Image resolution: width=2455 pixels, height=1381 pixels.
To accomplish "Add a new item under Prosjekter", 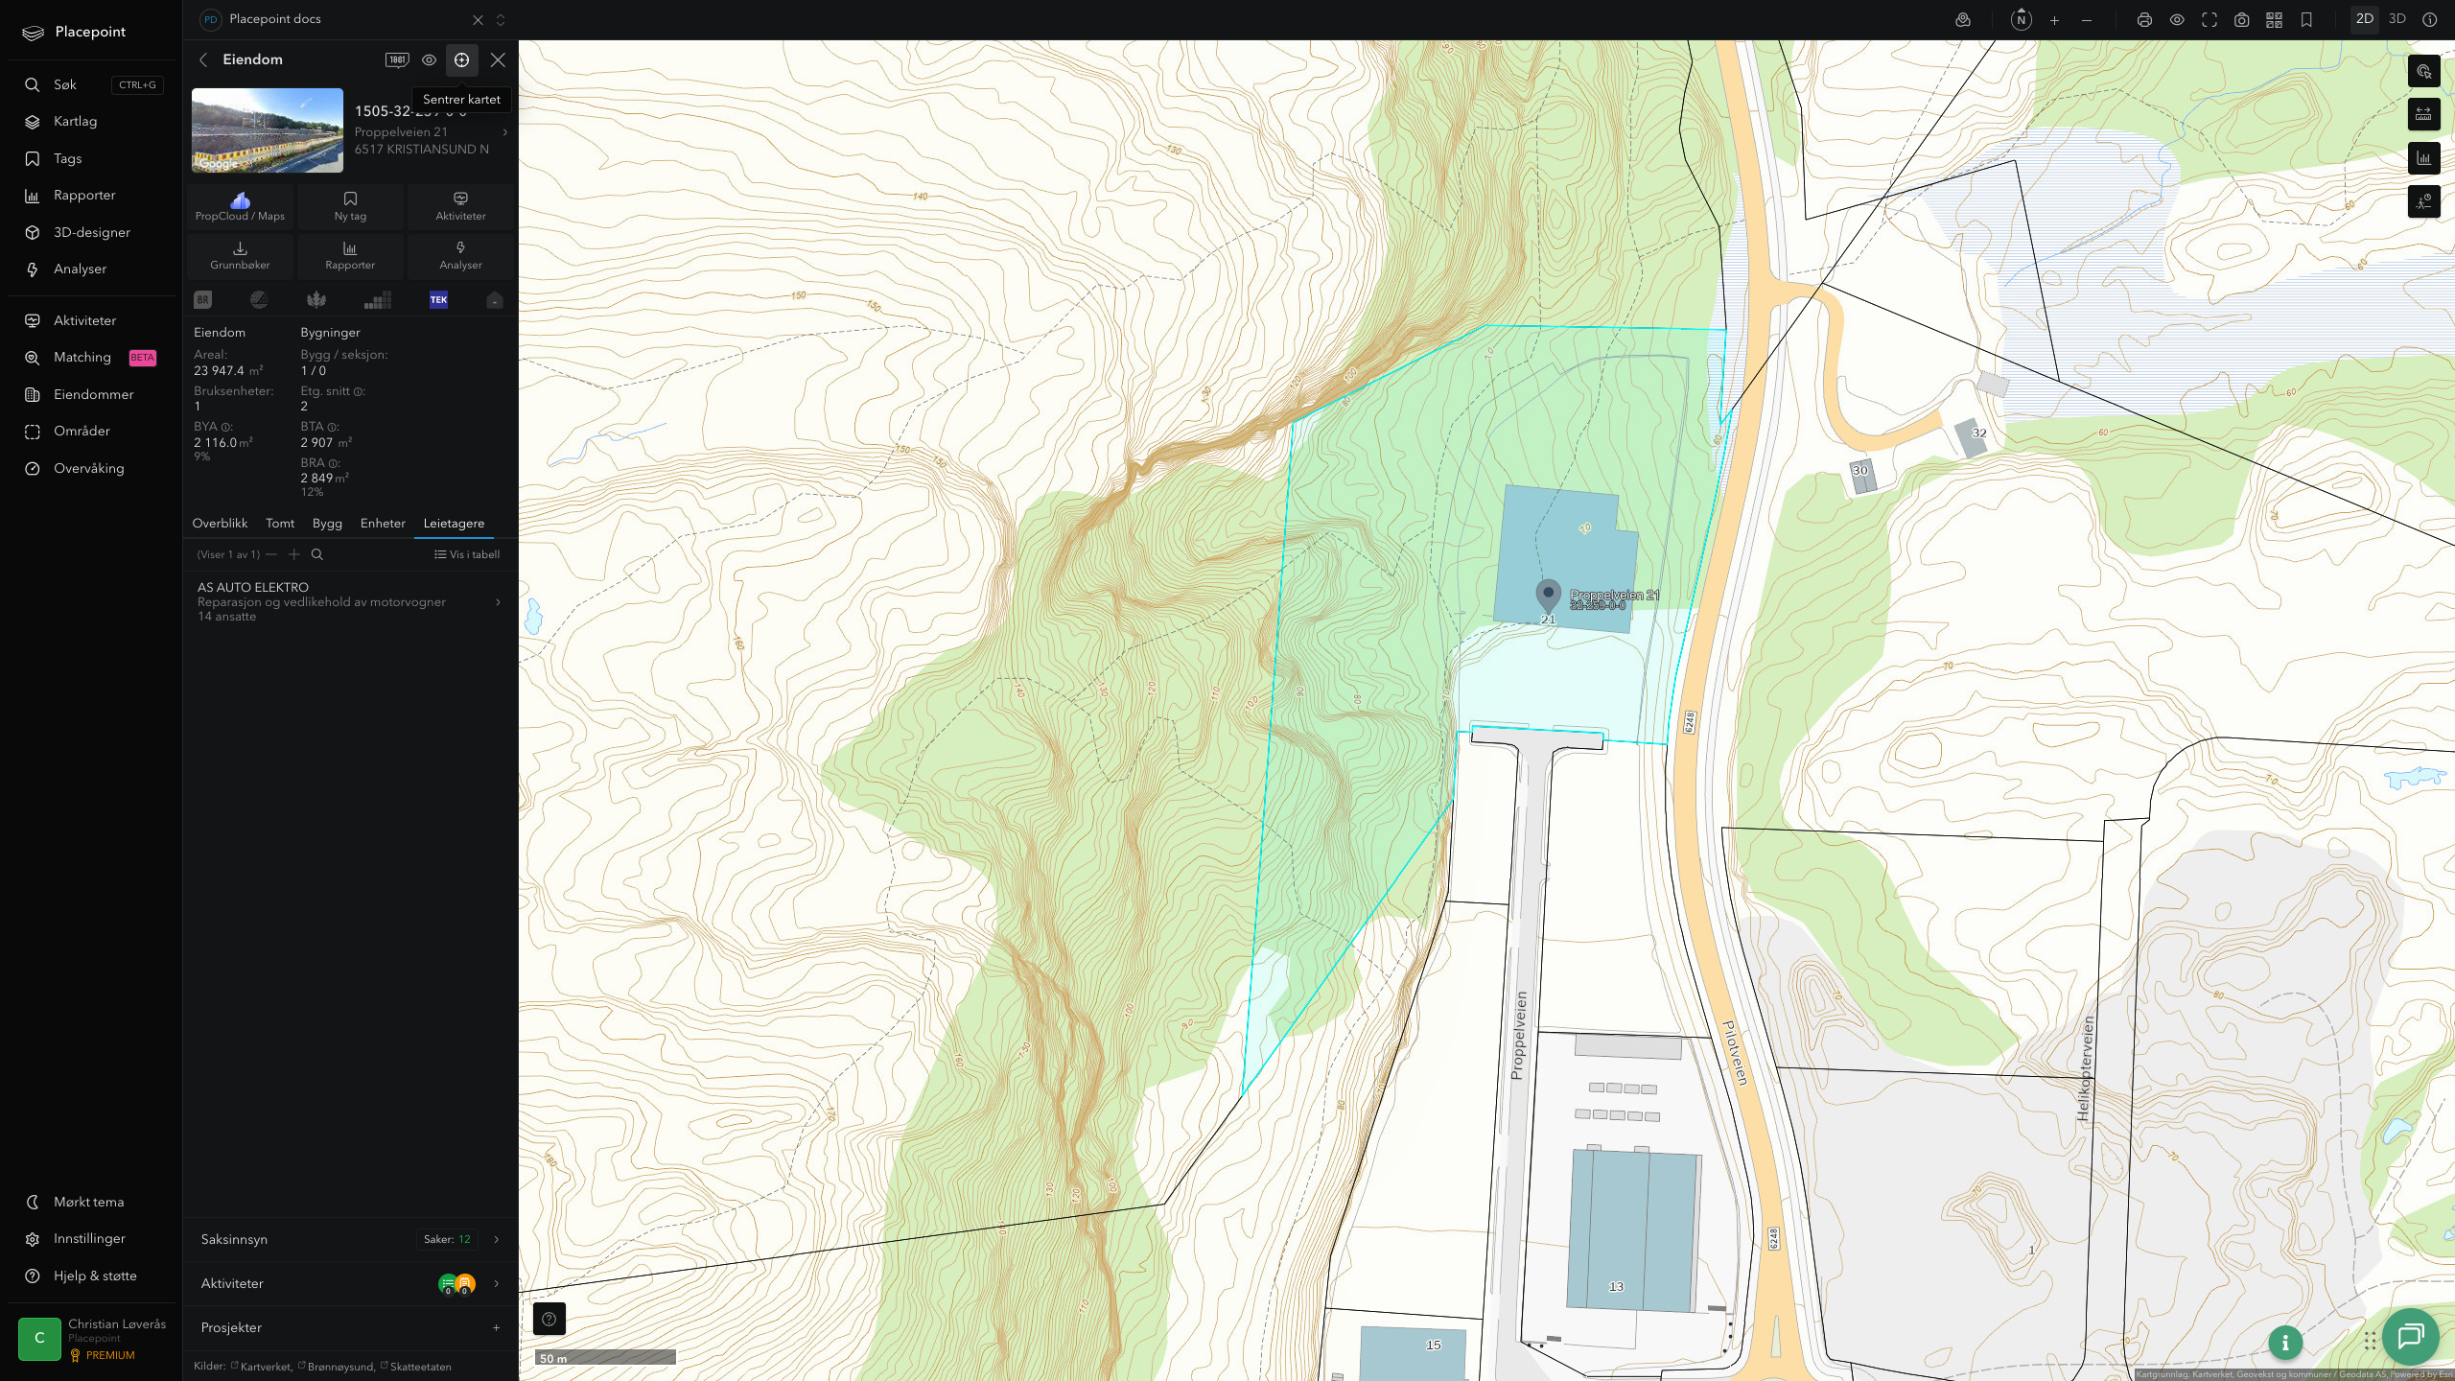I will coord(496,1327).
